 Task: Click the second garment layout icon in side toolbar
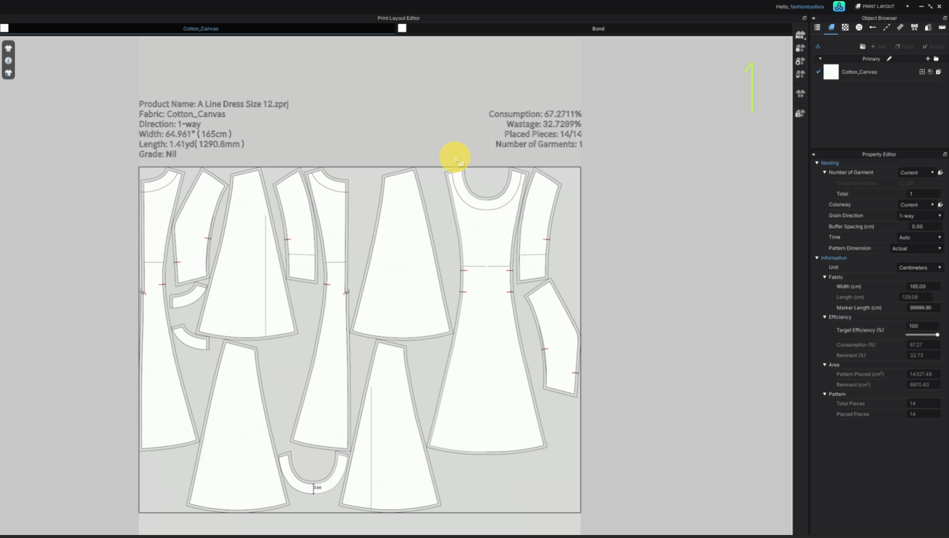click(x=800, y=48)
